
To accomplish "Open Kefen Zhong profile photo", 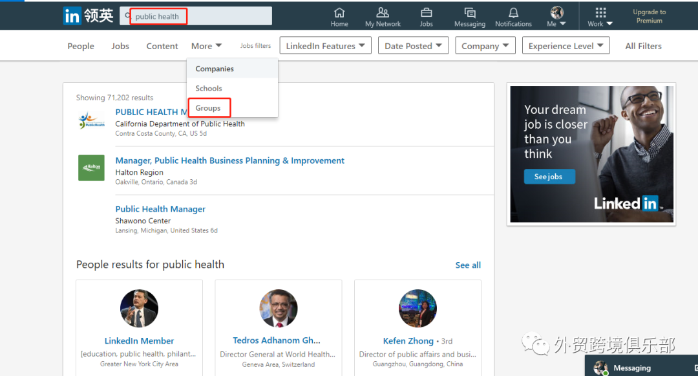I will click(418, 308).
